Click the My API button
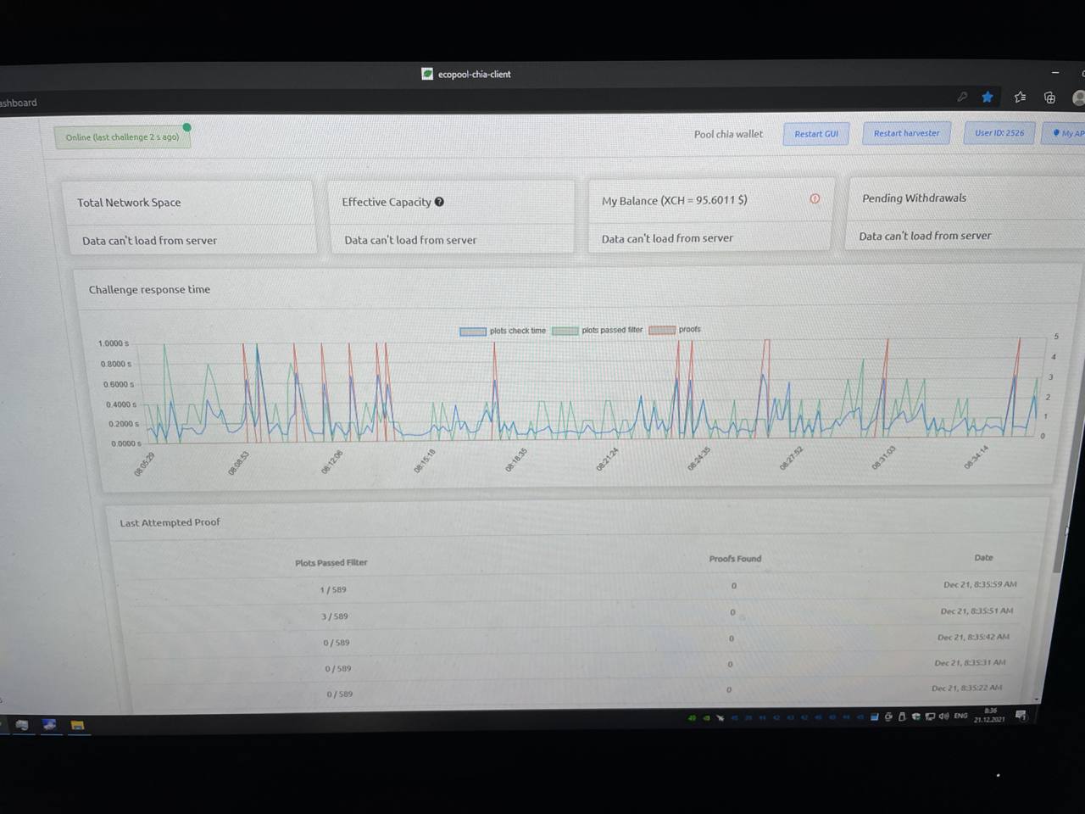The height and width of the screenshot is (814, 1085). [1064, 133]
